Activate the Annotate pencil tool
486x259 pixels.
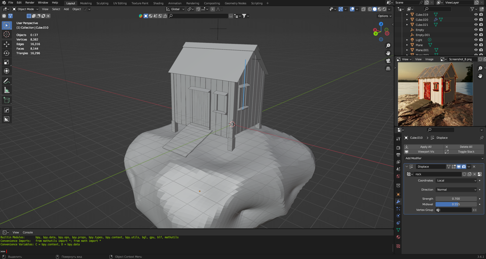pyautogui.click(x=7, y=81)
